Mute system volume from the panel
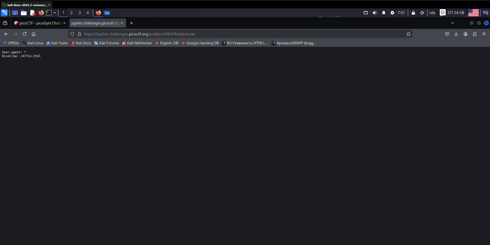490x245 pixels. pos(375,13)
